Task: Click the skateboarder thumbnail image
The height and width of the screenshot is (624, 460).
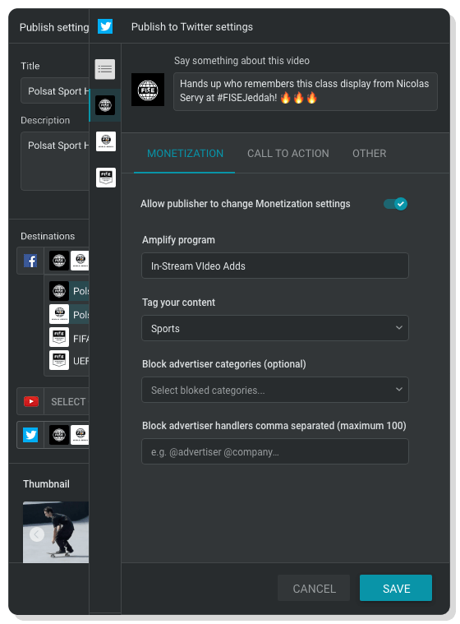Action: coord(56,532)
